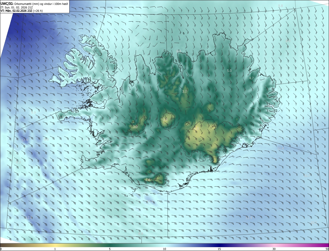329x251 pixels.
Task: Click the map title 'UWC/IG: Úrkomumætti (mm) og vindur'
Action: (34, 3)
